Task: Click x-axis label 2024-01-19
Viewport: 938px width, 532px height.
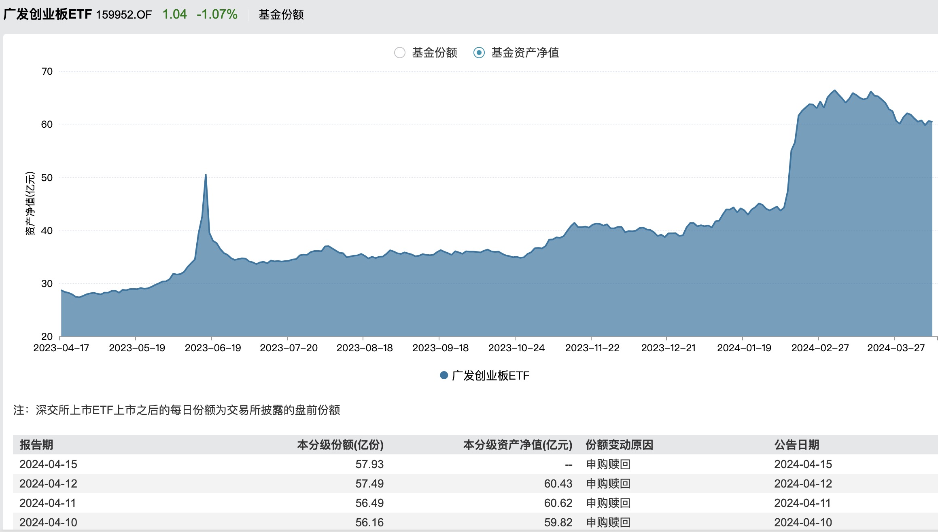Action: tap(744, 348)
